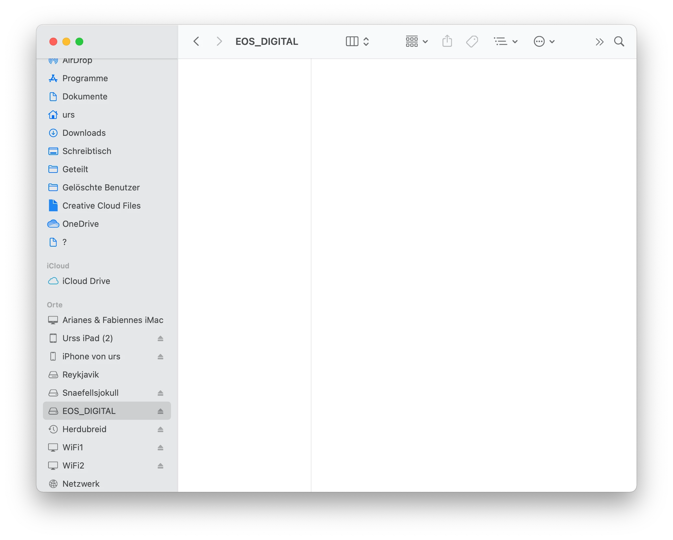673x540 pixels.
Task: Show hidden toolbar items chevron
Action: (599, 42)
